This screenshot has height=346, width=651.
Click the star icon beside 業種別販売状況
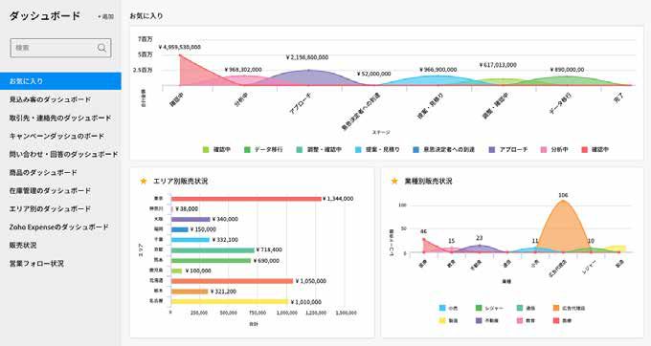point(394,181)
